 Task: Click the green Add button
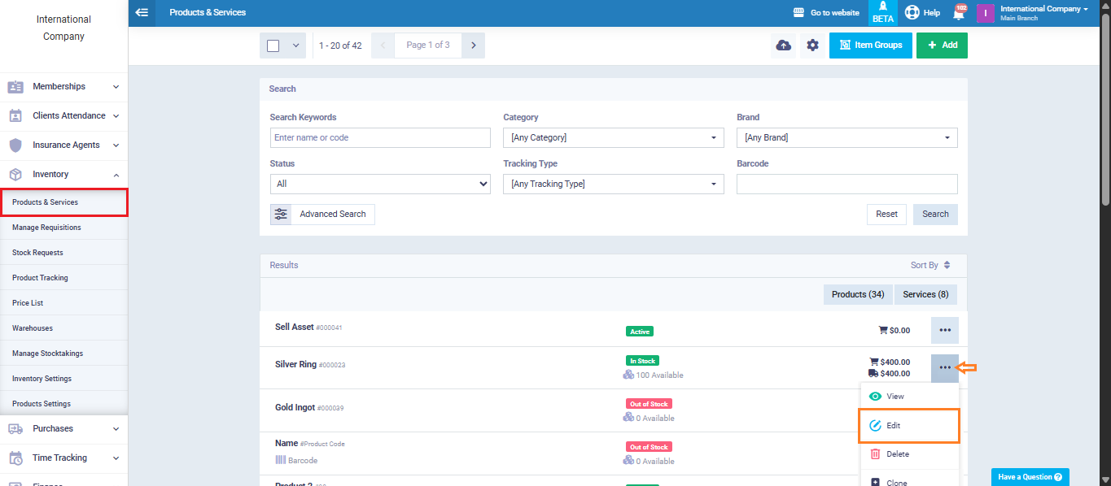point(942,46)
